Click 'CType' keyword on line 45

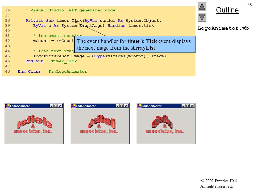[99, 56]
